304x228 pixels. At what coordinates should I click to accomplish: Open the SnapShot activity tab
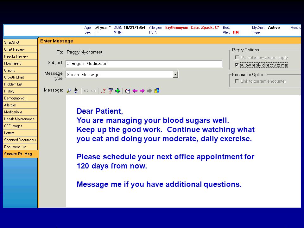coord(20,42)
